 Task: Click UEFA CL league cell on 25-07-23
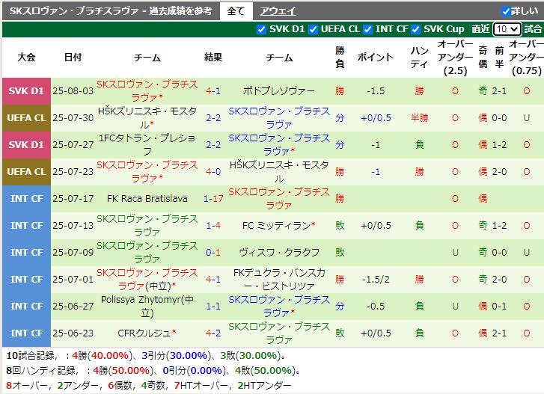(x=26, y=172)
